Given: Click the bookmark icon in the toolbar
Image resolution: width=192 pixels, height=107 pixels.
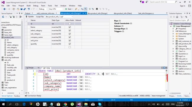Looking at the screenshot, I should click(x=97, y=9).
